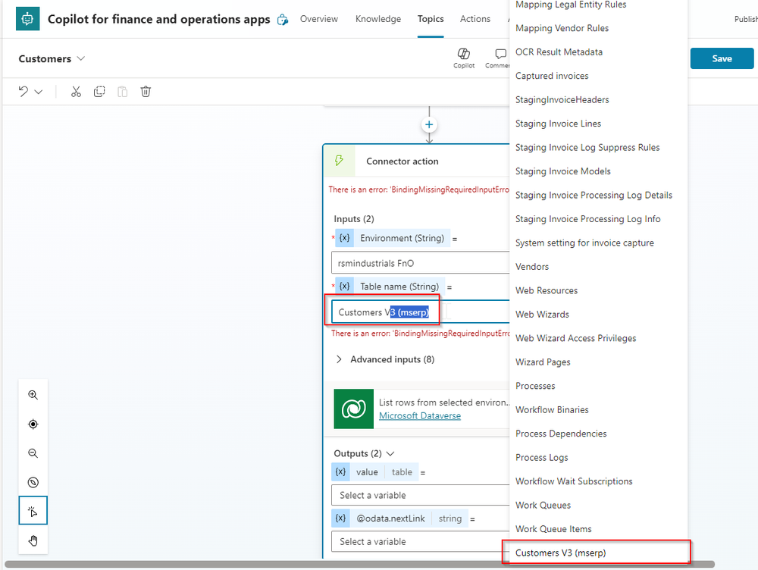Click the value output {x} icon

(341, 472)
